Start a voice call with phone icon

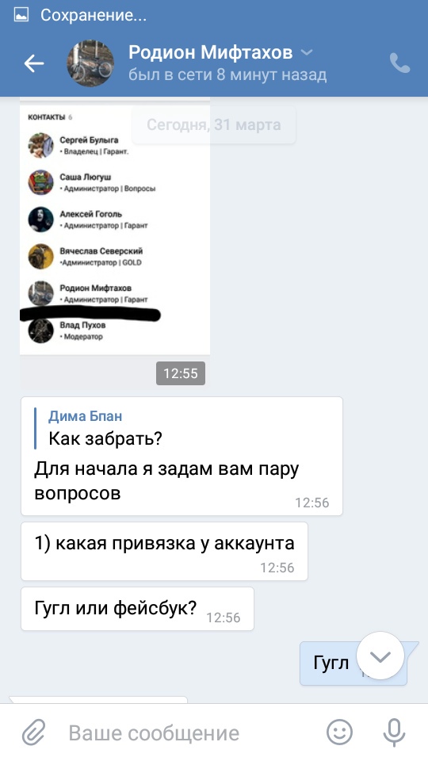tap(399, 63)
